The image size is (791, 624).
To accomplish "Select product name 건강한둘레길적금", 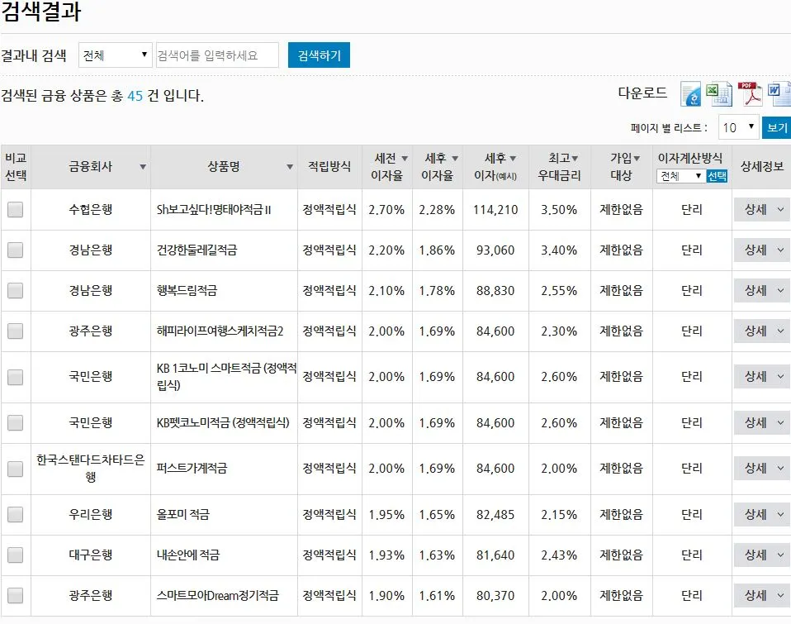I will (x=197, y=250).
